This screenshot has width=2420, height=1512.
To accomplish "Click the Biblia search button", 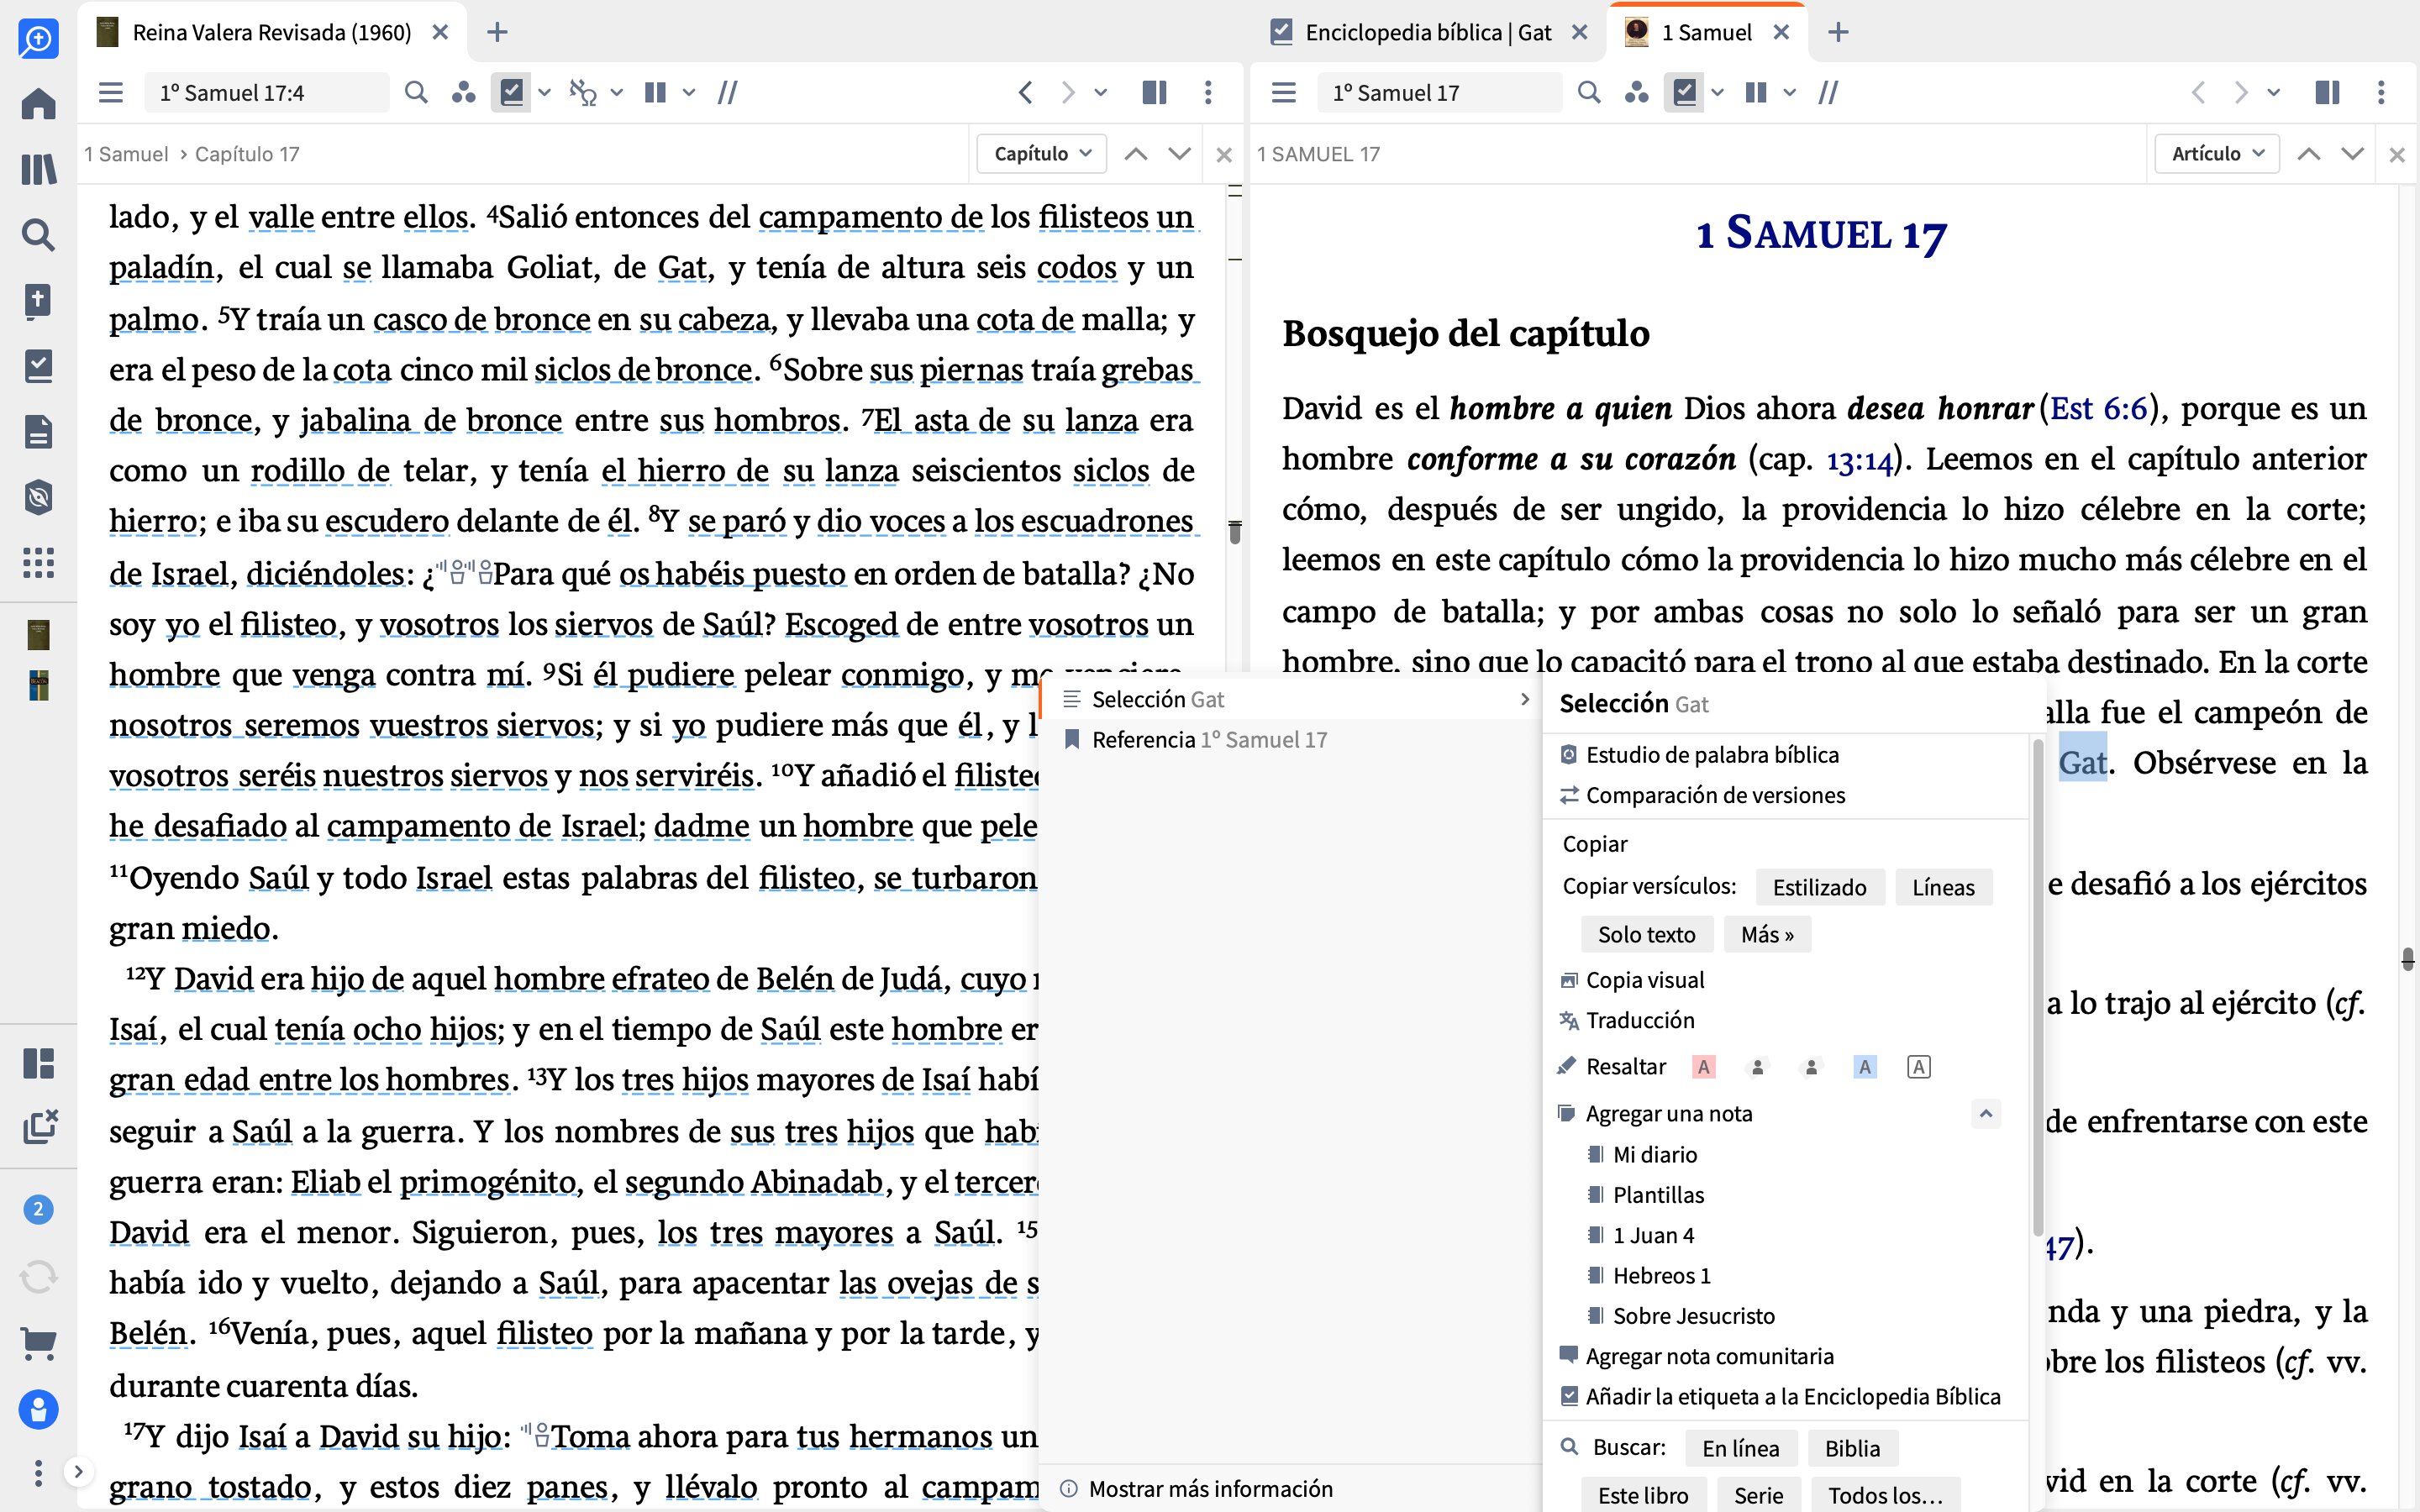I will click(1852, 1448).
